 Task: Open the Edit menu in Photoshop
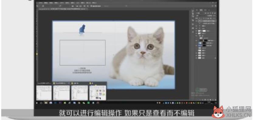click(x=46, y=3)
